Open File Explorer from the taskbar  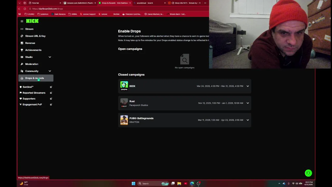coord(179,184)
